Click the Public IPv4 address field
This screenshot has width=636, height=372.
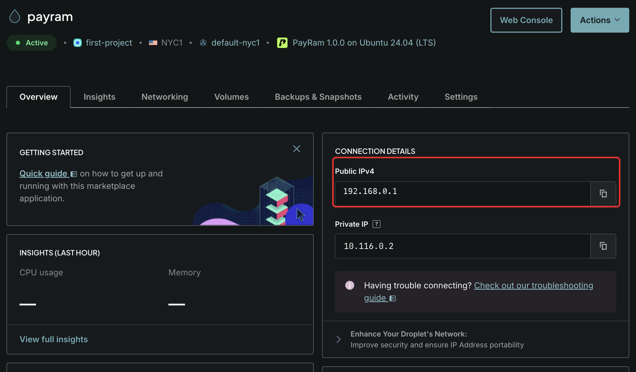pos(463,194)
